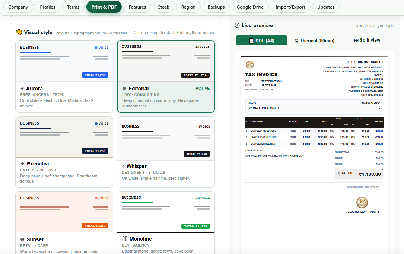Switch to the Profiles tab
The width and height of the screenshot is (404, 254).
[x=47, y=7]
